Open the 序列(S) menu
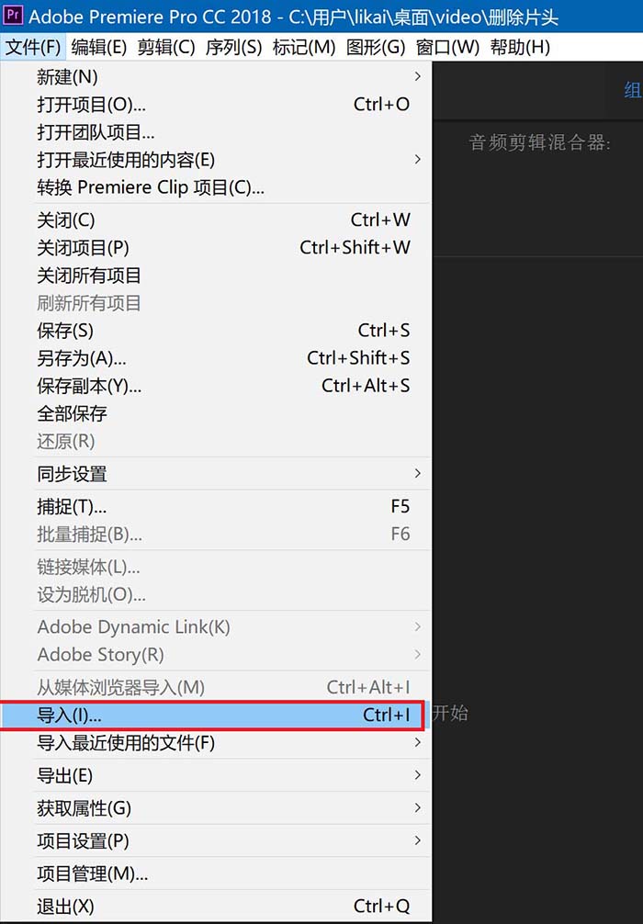Viewport: 643px width, 924px height. click(233, 47)
